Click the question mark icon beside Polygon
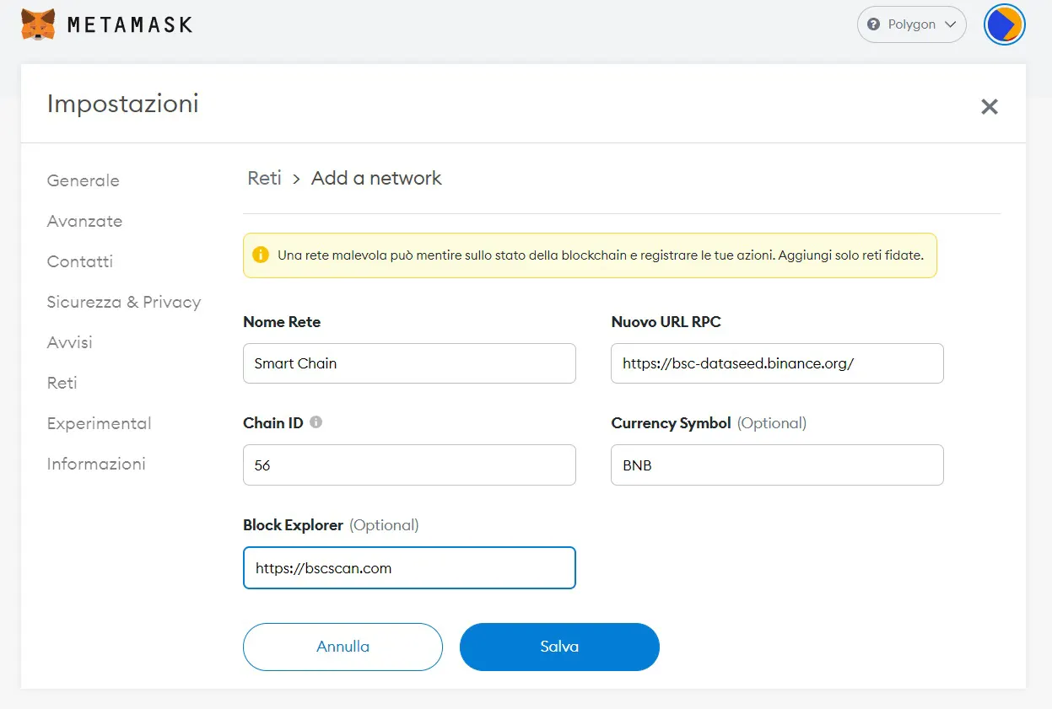The height and width of the screenshot is (709, 1052). point(873,24)
